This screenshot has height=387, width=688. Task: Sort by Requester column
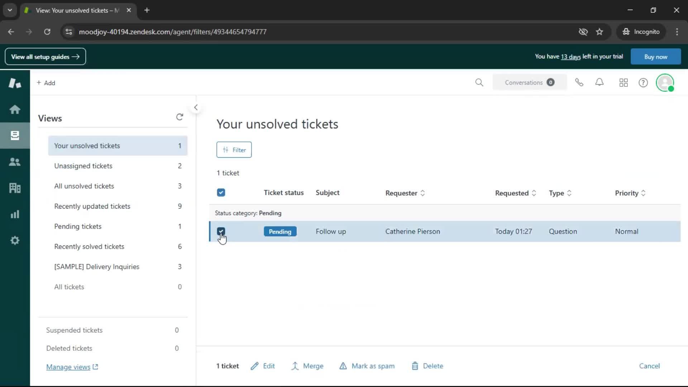[x=405, y=193]
